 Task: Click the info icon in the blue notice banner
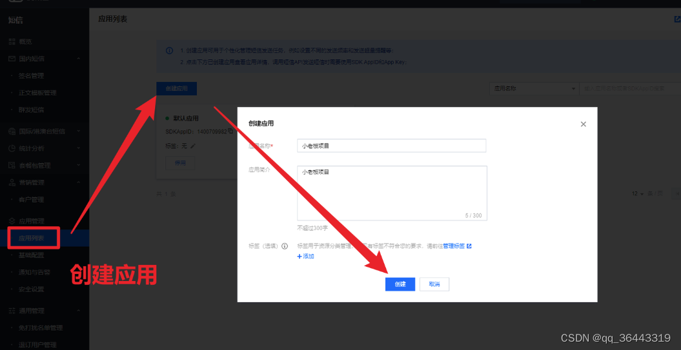tap(169, 51)
